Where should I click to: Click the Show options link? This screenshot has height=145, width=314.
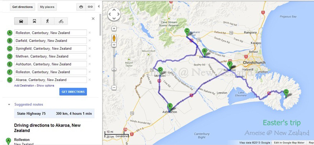45,85
